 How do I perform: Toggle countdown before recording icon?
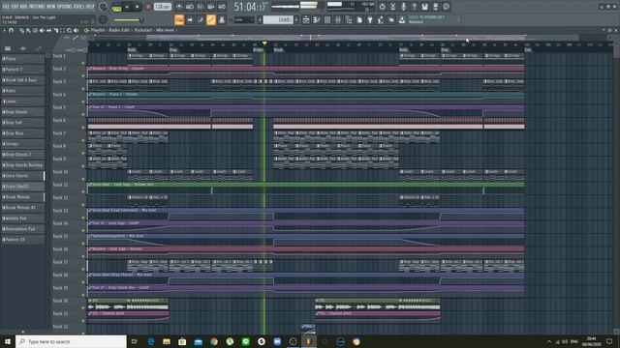click(201, 7)
